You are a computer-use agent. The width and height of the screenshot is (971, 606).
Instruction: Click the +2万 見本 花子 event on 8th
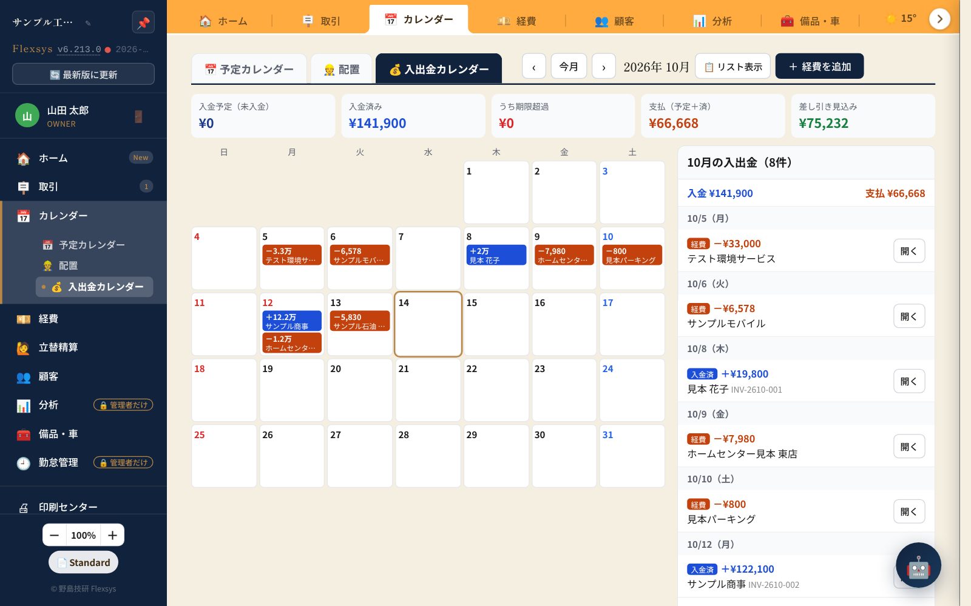coord(496,255)
